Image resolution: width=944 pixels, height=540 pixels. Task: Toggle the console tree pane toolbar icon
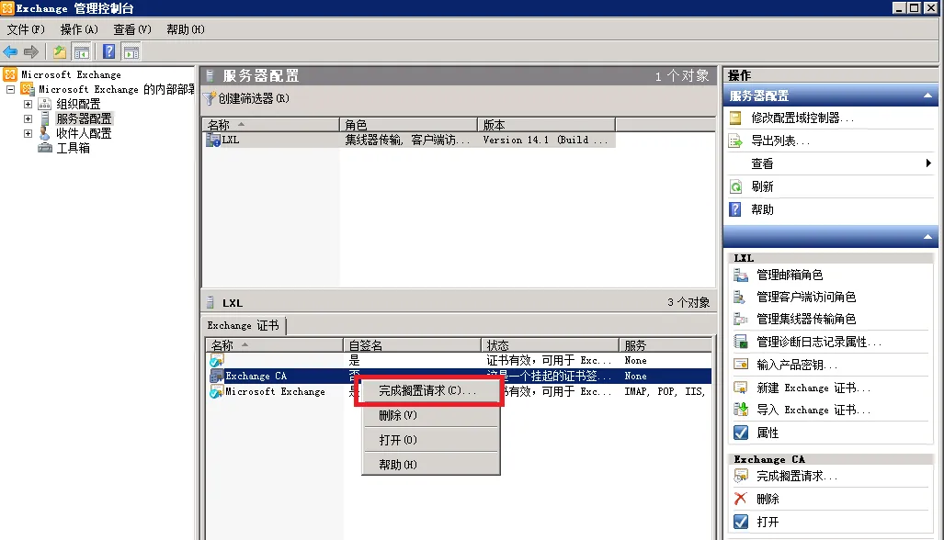[81, 51]
